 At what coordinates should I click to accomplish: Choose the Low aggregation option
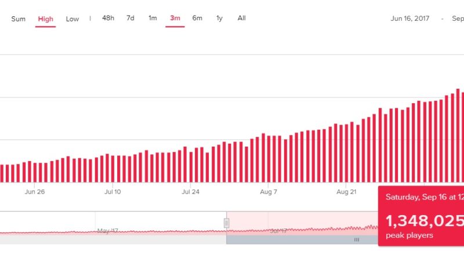[72, 19]
